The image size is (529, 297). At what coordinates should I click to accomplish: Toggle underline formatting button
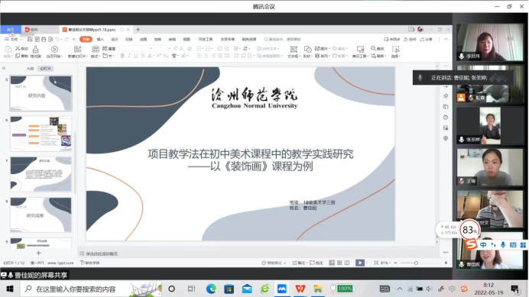[x=135, y=56]
